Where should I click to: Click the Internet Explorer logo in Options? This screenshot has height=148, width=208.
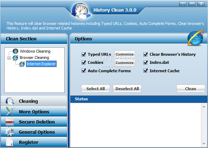click(x=196, y=38)
